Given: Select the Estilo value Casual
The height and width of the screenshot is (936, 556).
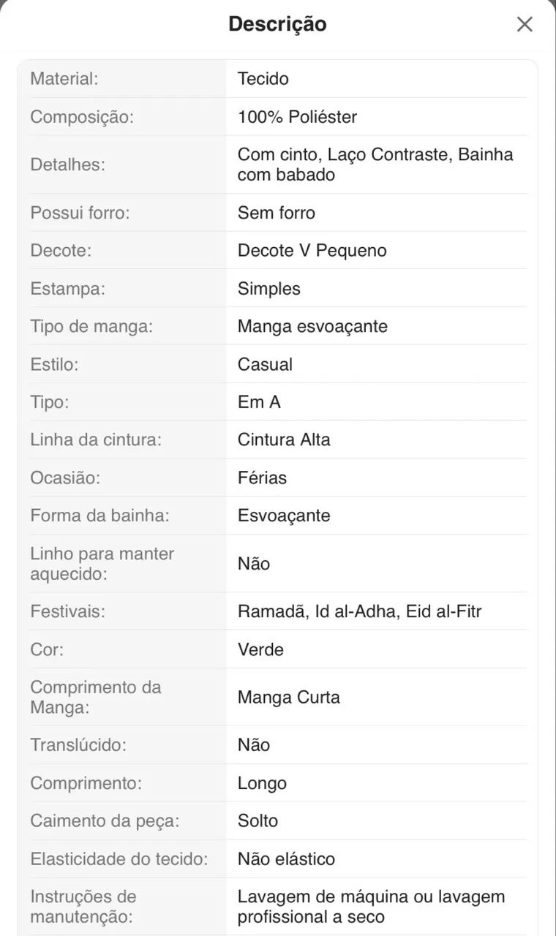Looking at the screenshot, I should (265, 364).
